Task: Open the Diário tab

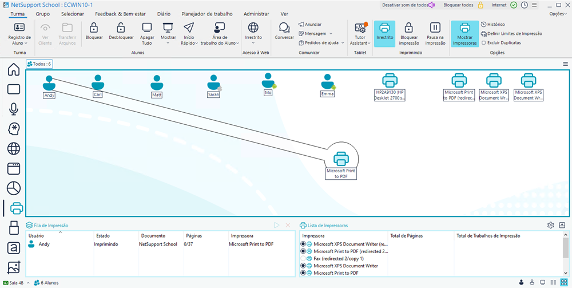Action: pyautogui.click(x=164, y=14)
